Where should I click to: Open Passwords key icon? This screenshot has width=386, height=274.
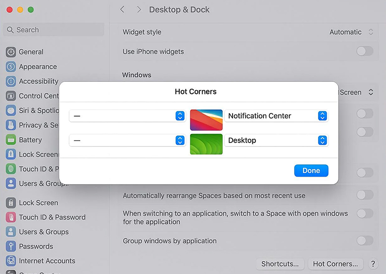tap(11, 246)
